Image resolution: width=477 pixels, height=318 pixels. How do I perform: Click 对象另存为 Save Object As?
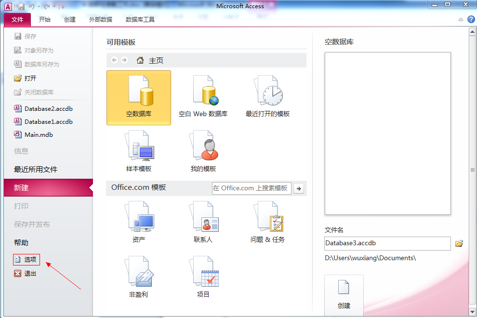(34, 51)
